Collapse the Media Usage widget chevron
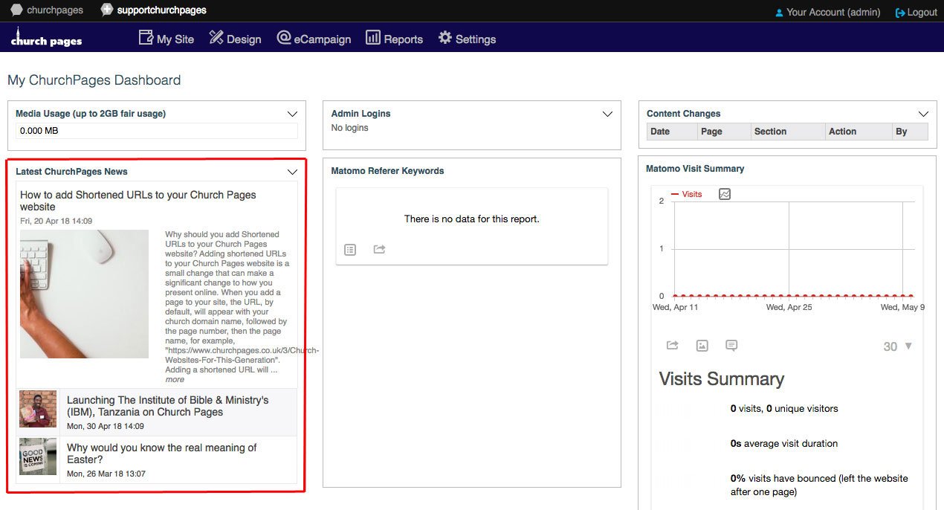944x510 pixels. 292,114
